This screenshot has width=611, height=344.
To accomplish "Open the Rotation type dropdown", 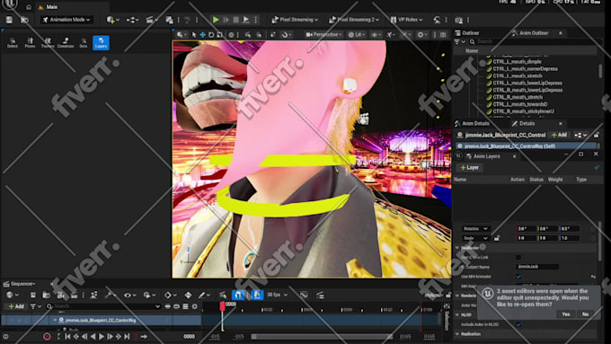I will (475, 229).
